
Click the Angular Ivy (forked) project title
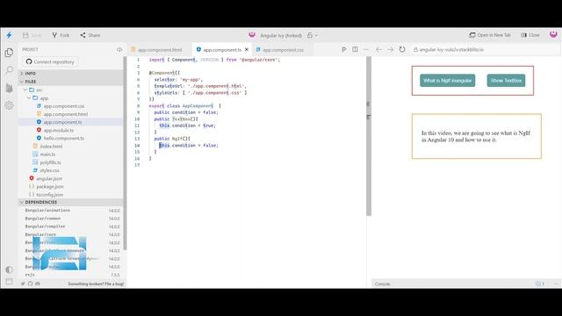tap(281, 35)
